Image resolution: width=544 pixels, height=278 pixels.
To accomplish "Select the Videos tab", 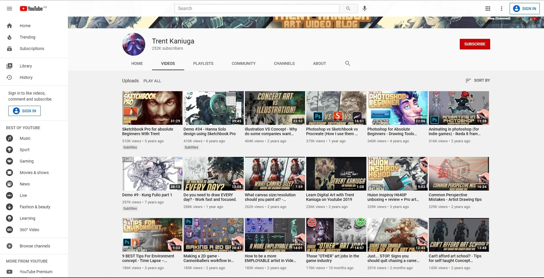I will pos(168,63).
